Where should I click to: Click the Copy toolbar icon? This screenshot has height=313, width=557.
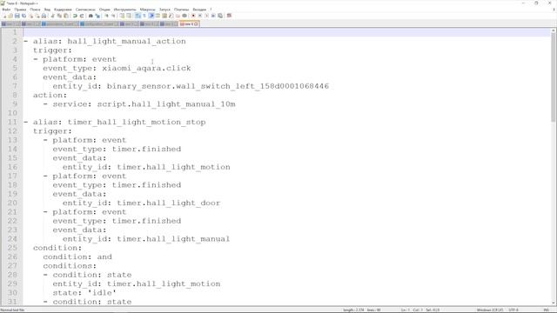pos(59,16)
